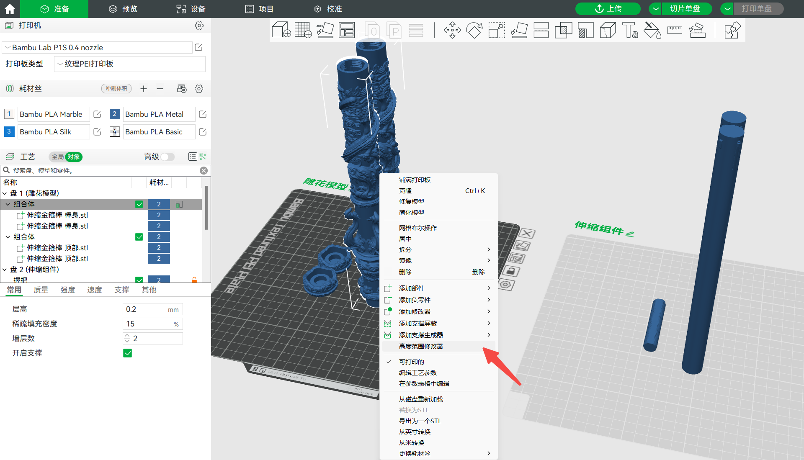Select the Seam painting tool
Image resolution: width=804 pixels, height=460 pixels.
pos(608,30)
